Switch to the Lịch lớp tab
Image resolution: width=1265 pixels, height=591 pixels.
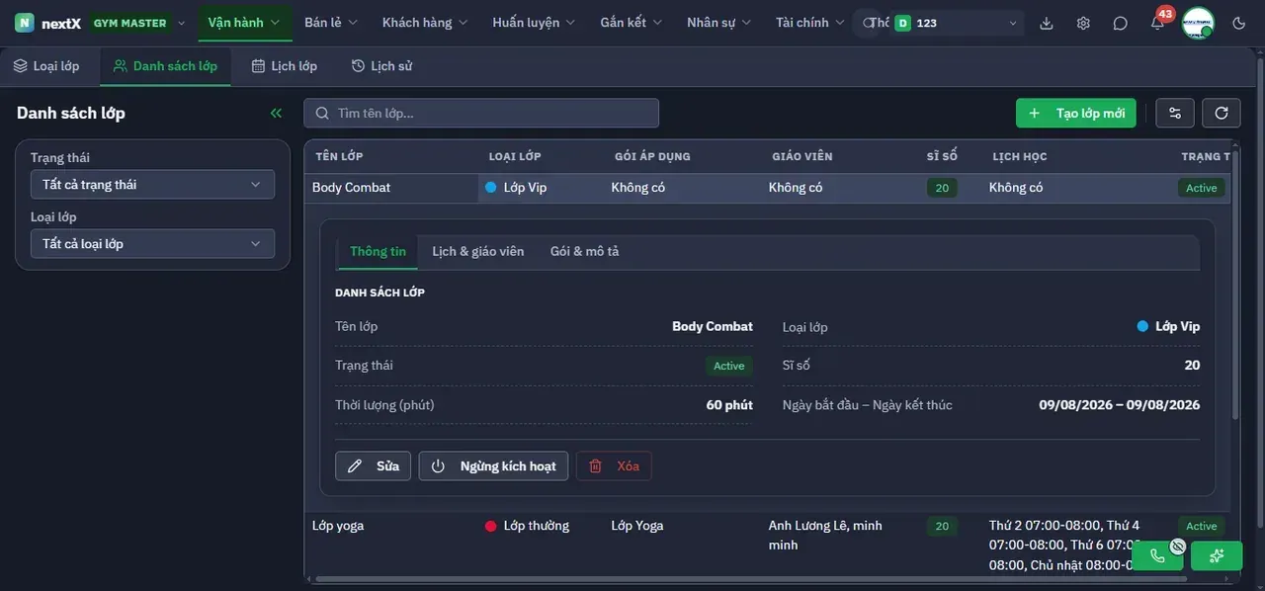[285, 66]
